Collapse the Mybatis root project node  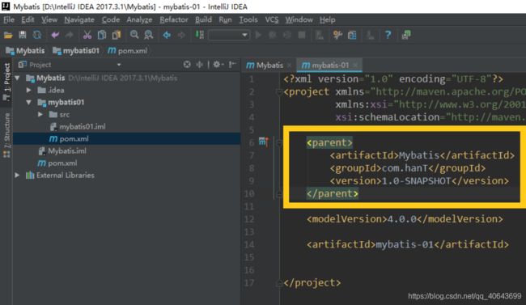[17, 78]
